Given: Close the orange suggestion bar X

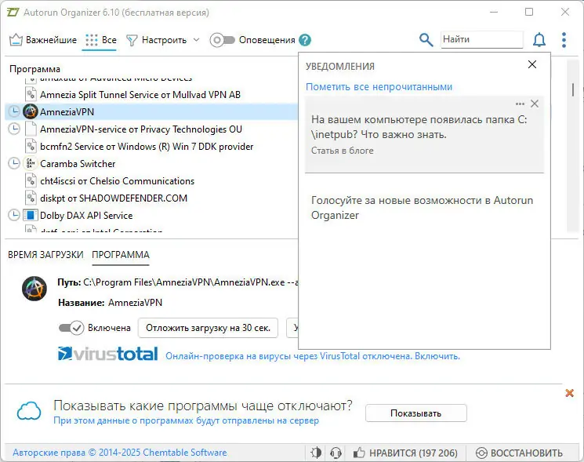Looking at the screenshot, I should 570,393.
